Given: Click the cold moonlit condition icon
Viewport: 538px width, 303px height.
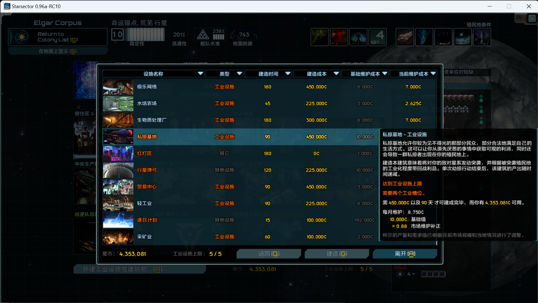Looking at the screenshot, I should tap(462, 37).
